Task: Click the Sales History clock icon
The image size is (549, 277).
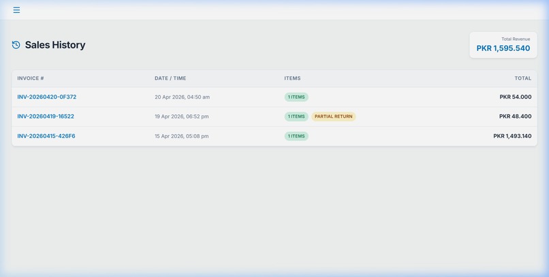Action: tap(16, 45)
